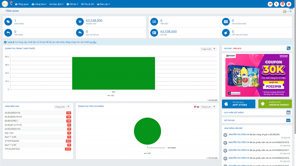Open the Hàng hóa menu
296x166 pixels.
tap(39, 4)
